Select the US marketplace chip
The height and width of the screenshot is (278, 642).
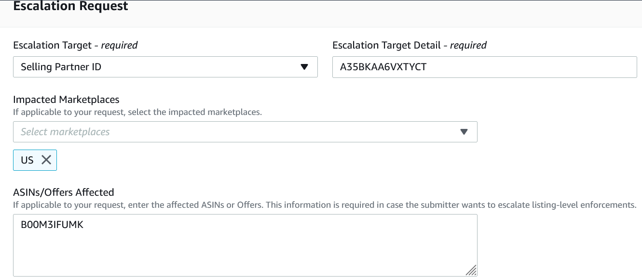click(27, 160)
